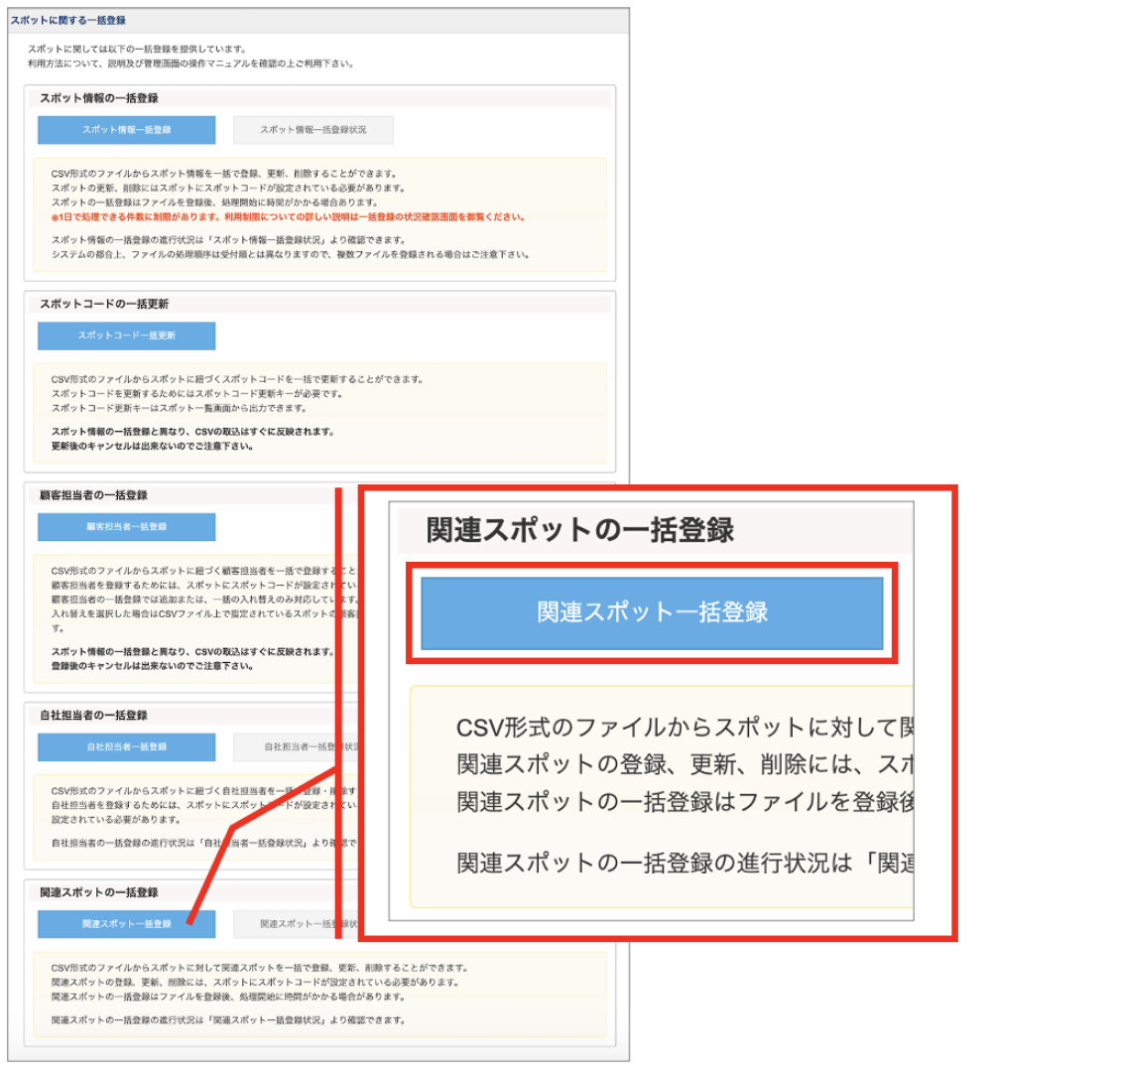Select the section heading 顧客担当者の一括登録

coord(93,495)
